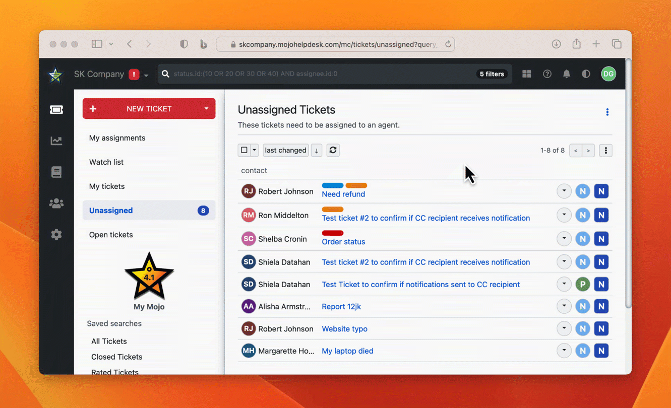Click the priority N square for Need refund
671x408 pixels.
coord(601,191)
